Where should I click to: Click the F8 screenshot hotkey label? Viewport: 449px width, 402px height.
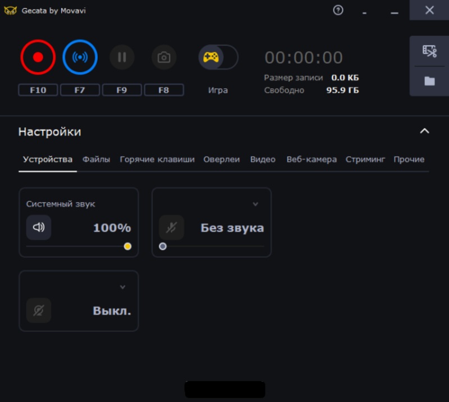click(x=164, y=90)
